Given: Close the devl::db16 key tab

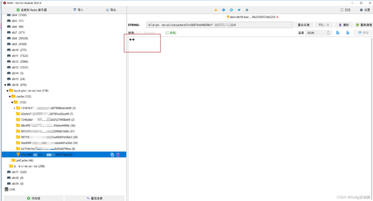Looking at the screenshot, I should pos(277,17).
